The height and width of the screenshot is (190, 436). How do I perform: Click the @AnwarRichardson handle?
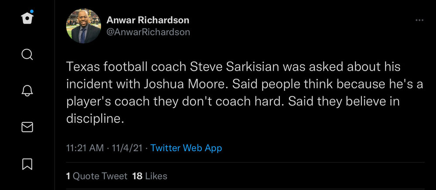[148, 32]
